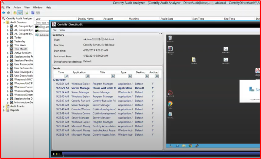Click Server Manager icon on replay taskbar

[x=171, y=146]
